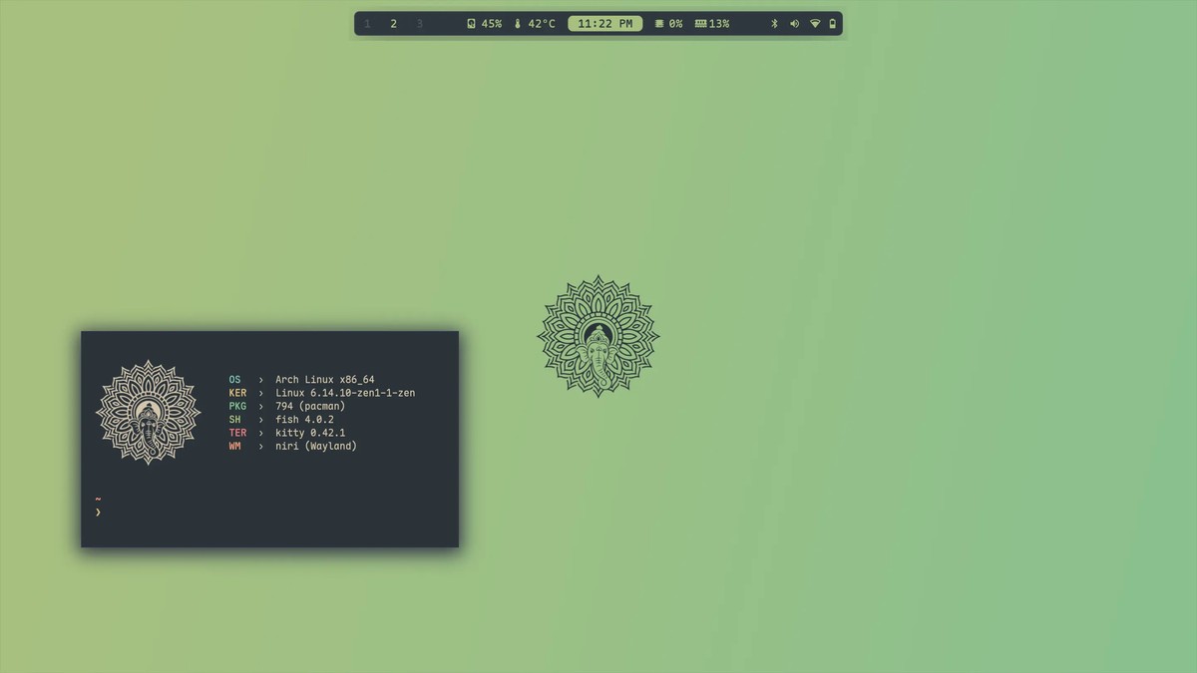Screen dimensions: 1197x673
Task: Open the 11:22 PM clock module
Action: click(604, 24)
